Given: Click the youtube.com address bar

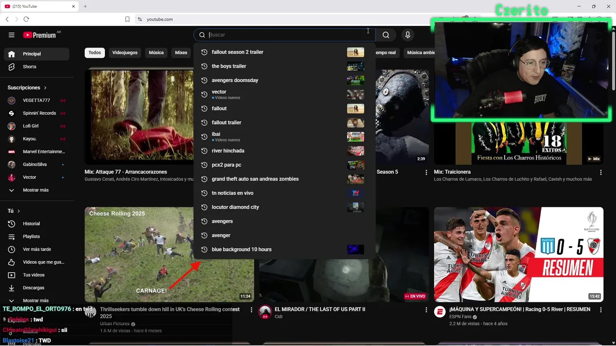Looking at the screenshot, I should (159, 19).
